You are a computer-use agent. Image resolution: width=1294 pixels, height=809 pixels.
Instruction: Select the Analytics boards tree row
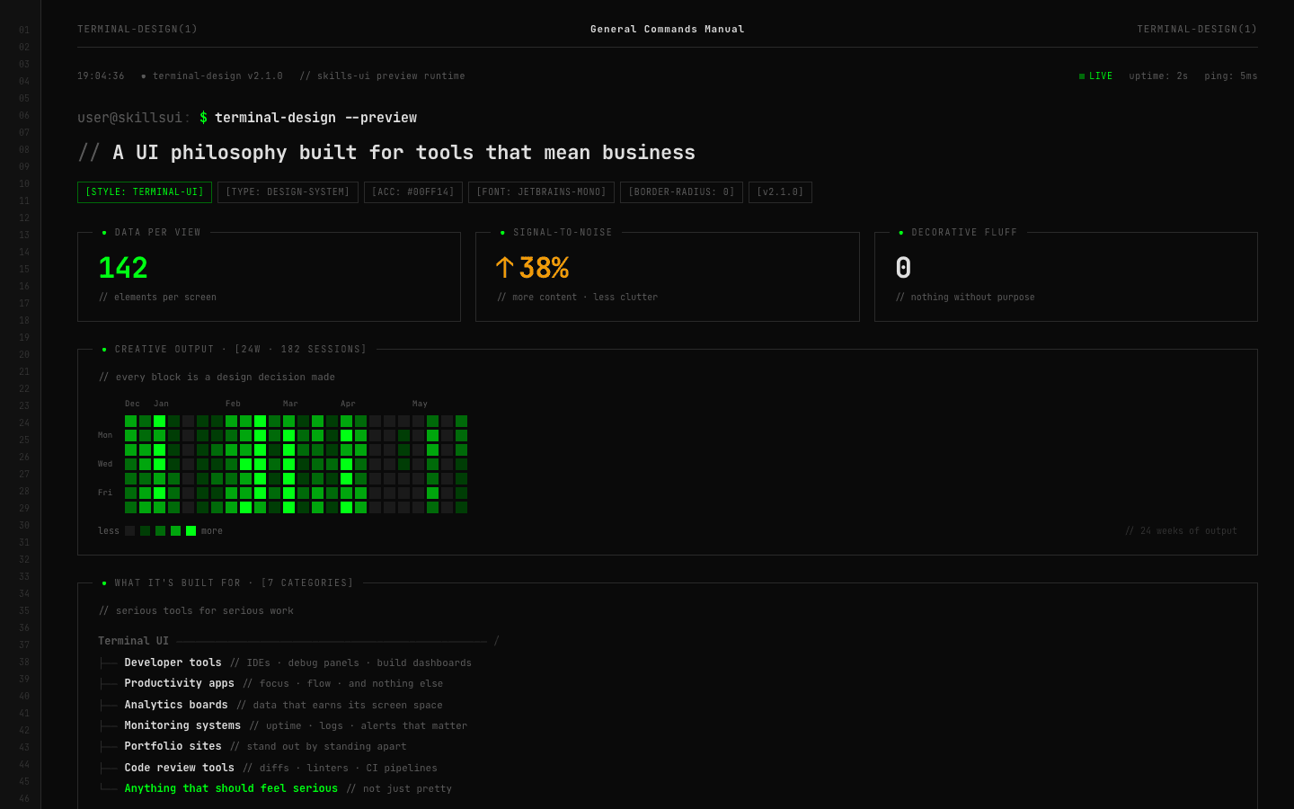coord(271,705)
